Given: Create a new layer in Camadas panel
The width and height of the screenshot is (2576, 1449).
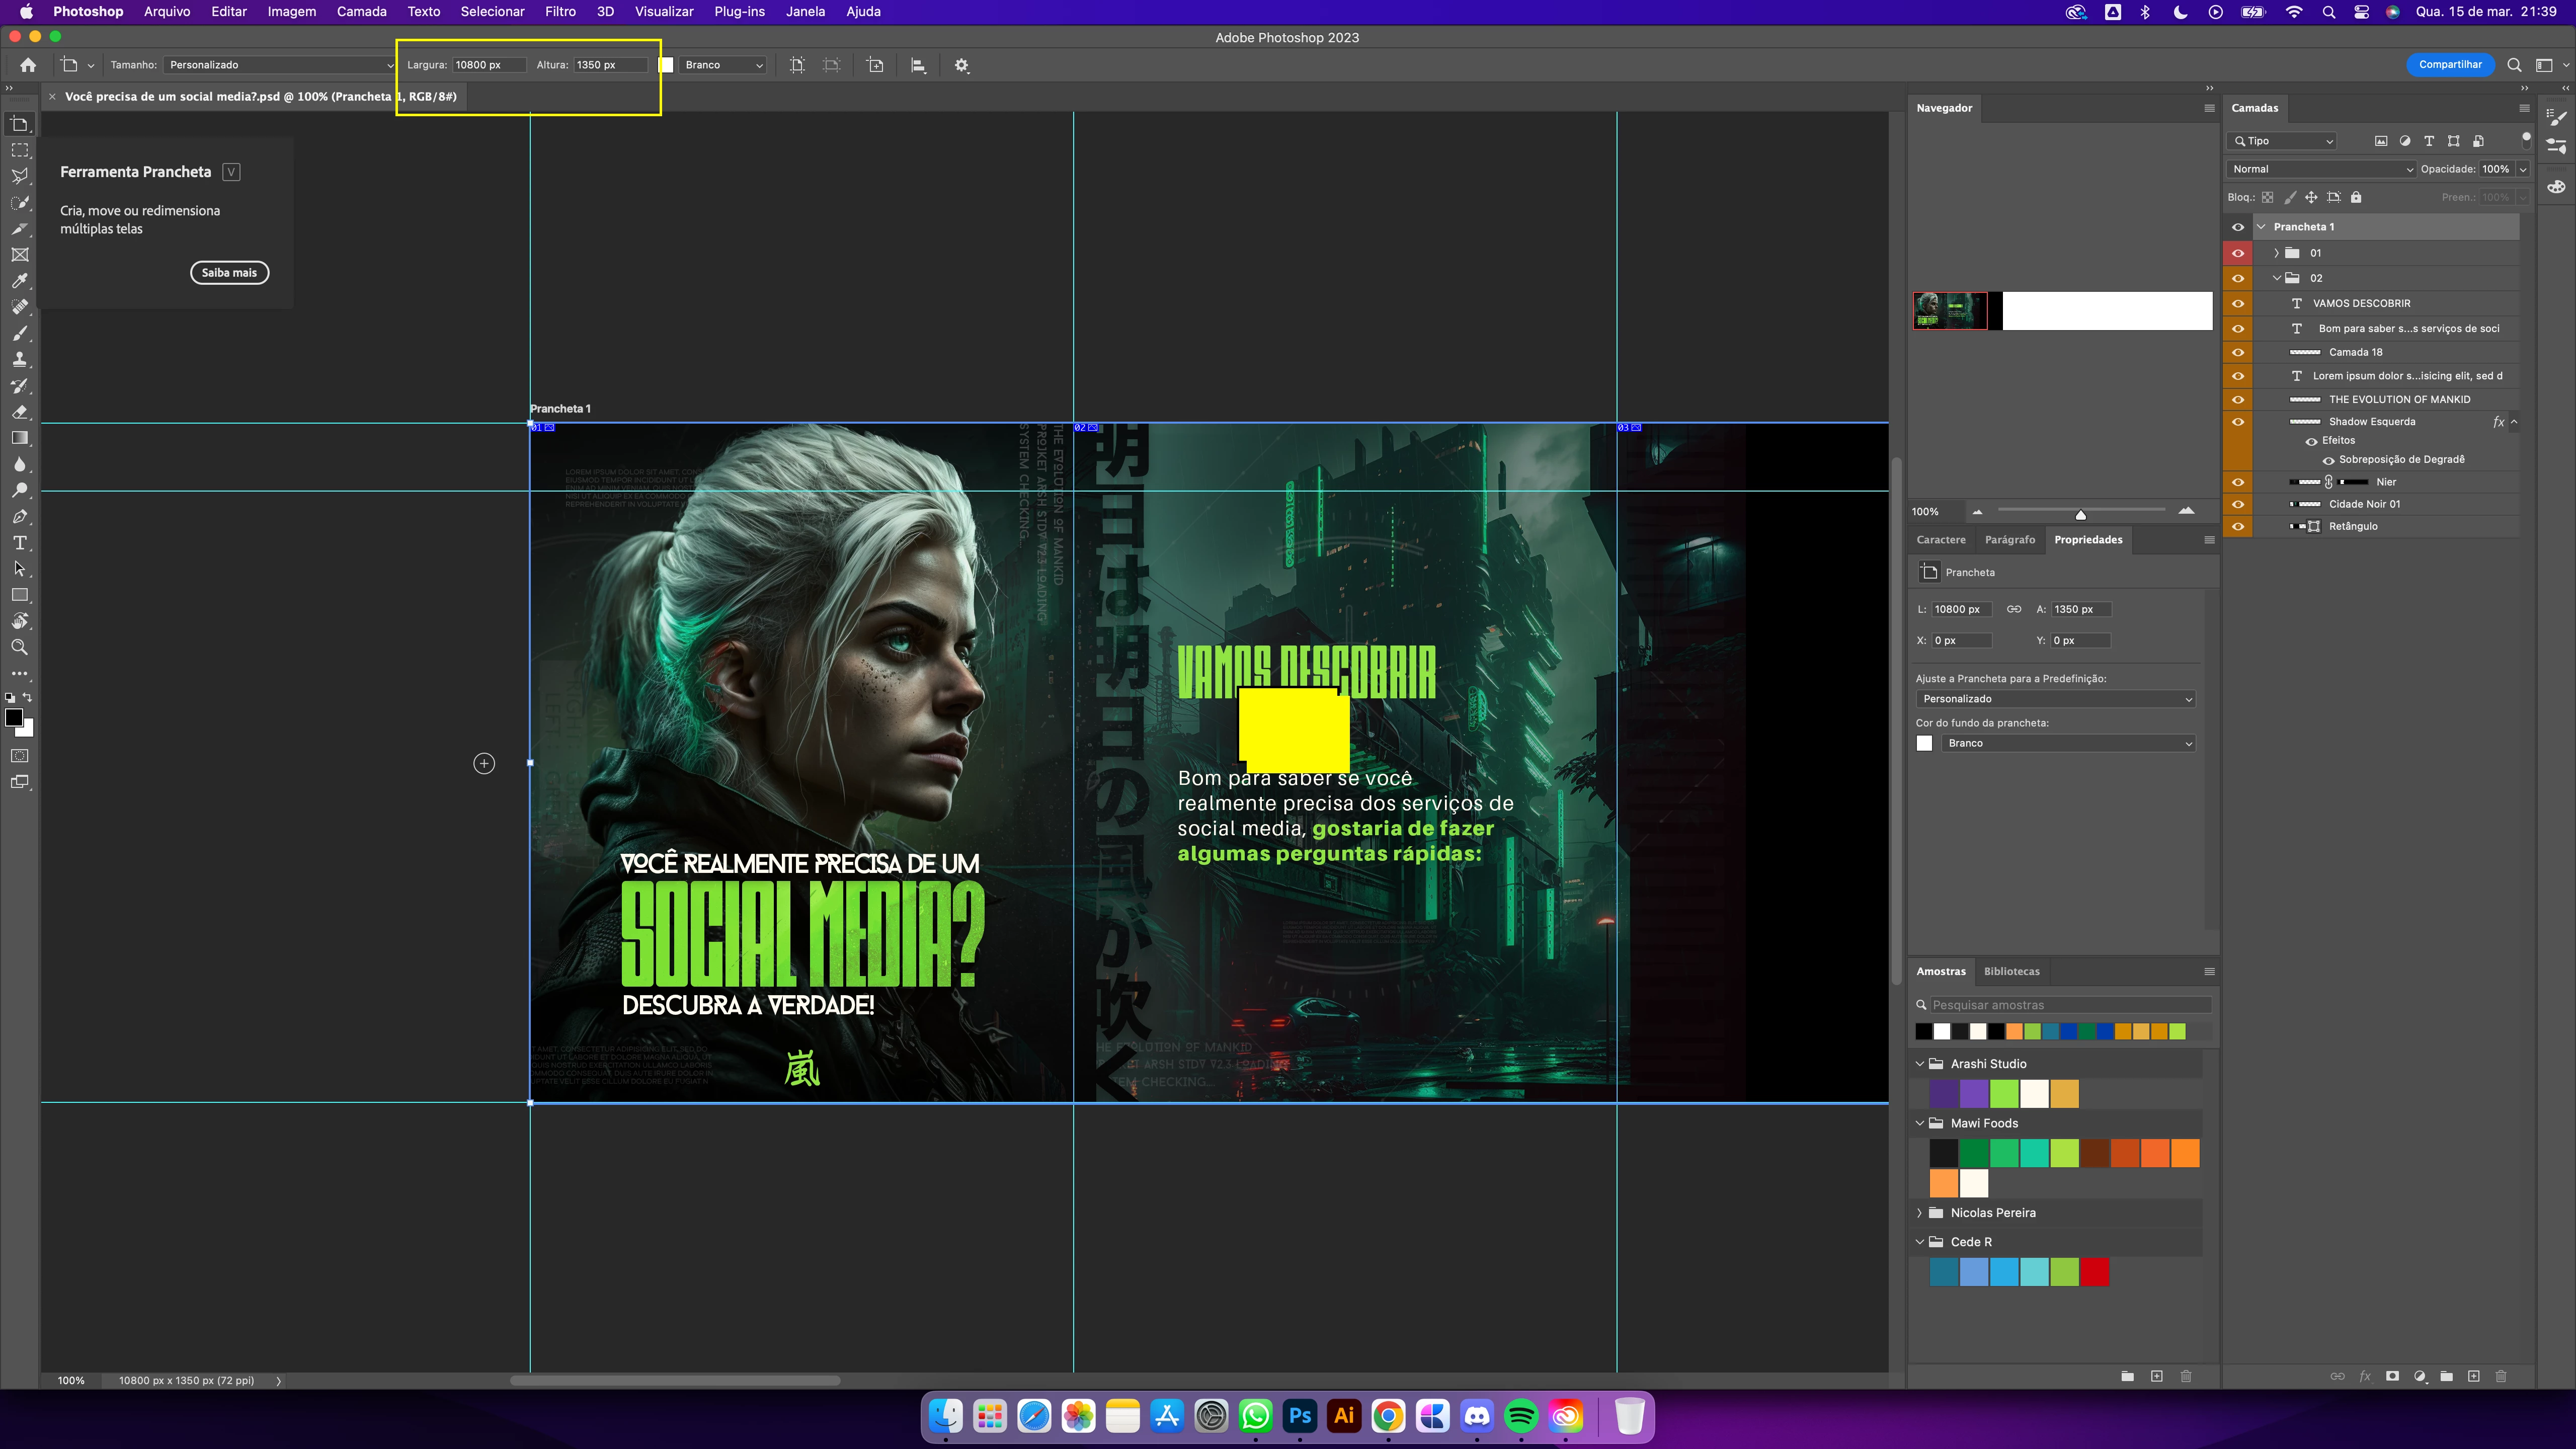Looking at the screenshot, I should [2473, 1376].
